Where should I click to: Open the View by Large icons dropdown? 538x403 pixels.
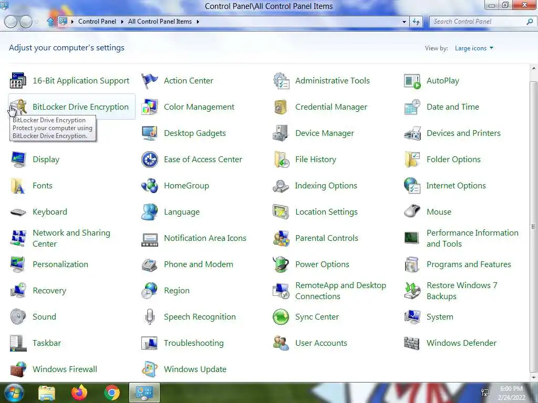point(474,48)
